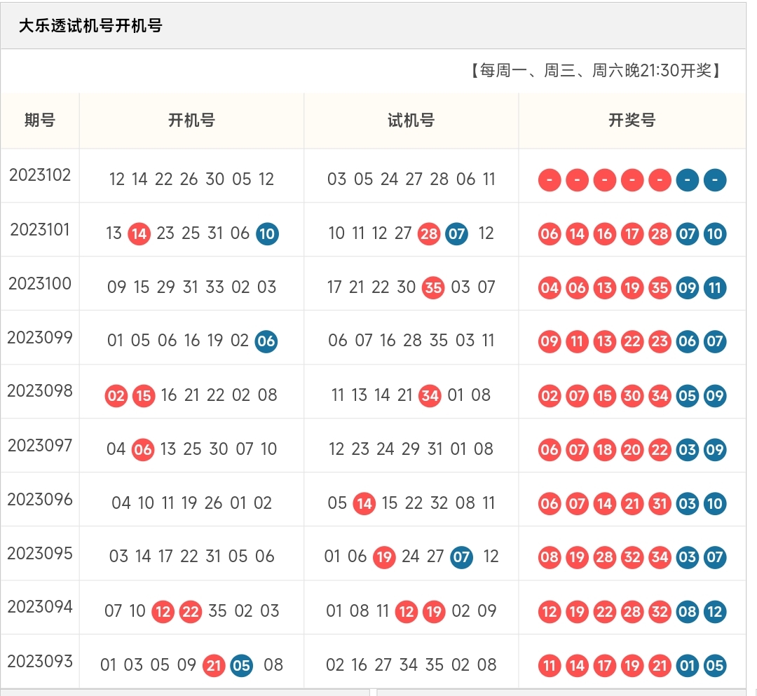Click red ball 35 in 2023100 试机号
The width and height of the screenshot is (757, 696).
click(433, 288)
